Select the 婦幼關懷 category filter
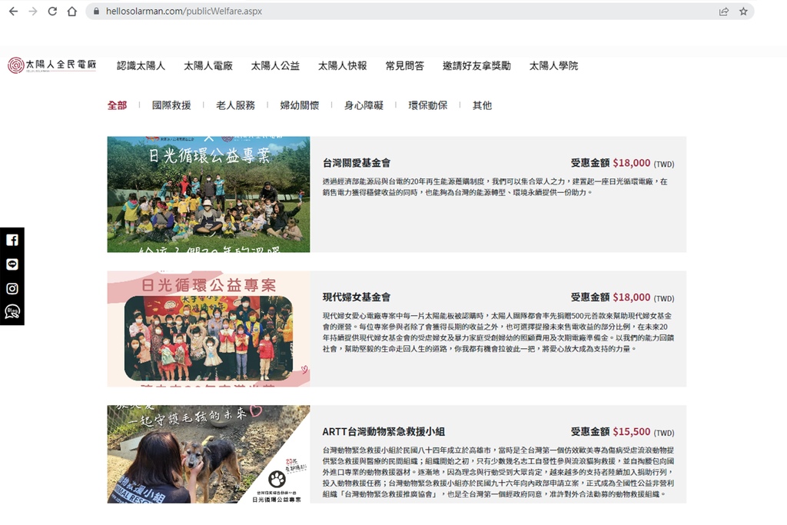The height and width of the screenshot is (525, 787). [300, 105]
